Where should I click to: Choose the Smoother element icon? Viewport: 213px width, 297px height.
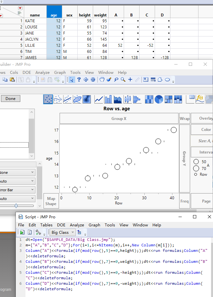pos(58,99)
